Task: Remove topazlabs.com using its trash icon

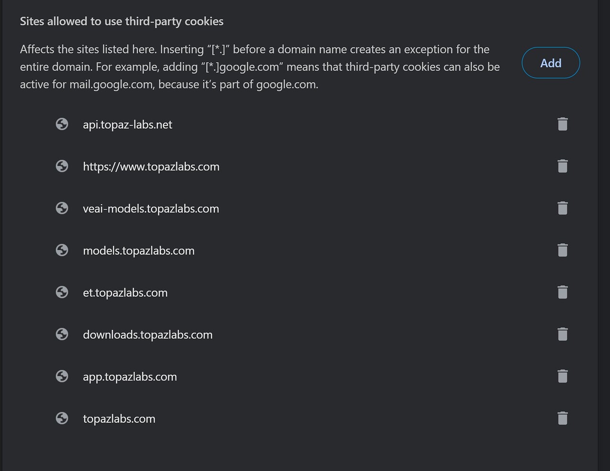Action: coord(562,418)
